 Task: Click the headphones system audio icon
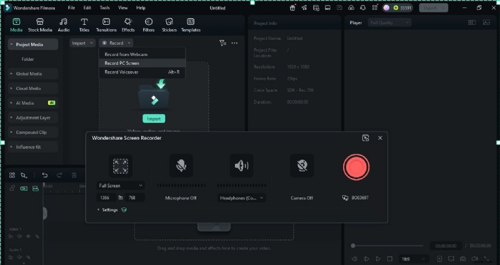(241, 165)
